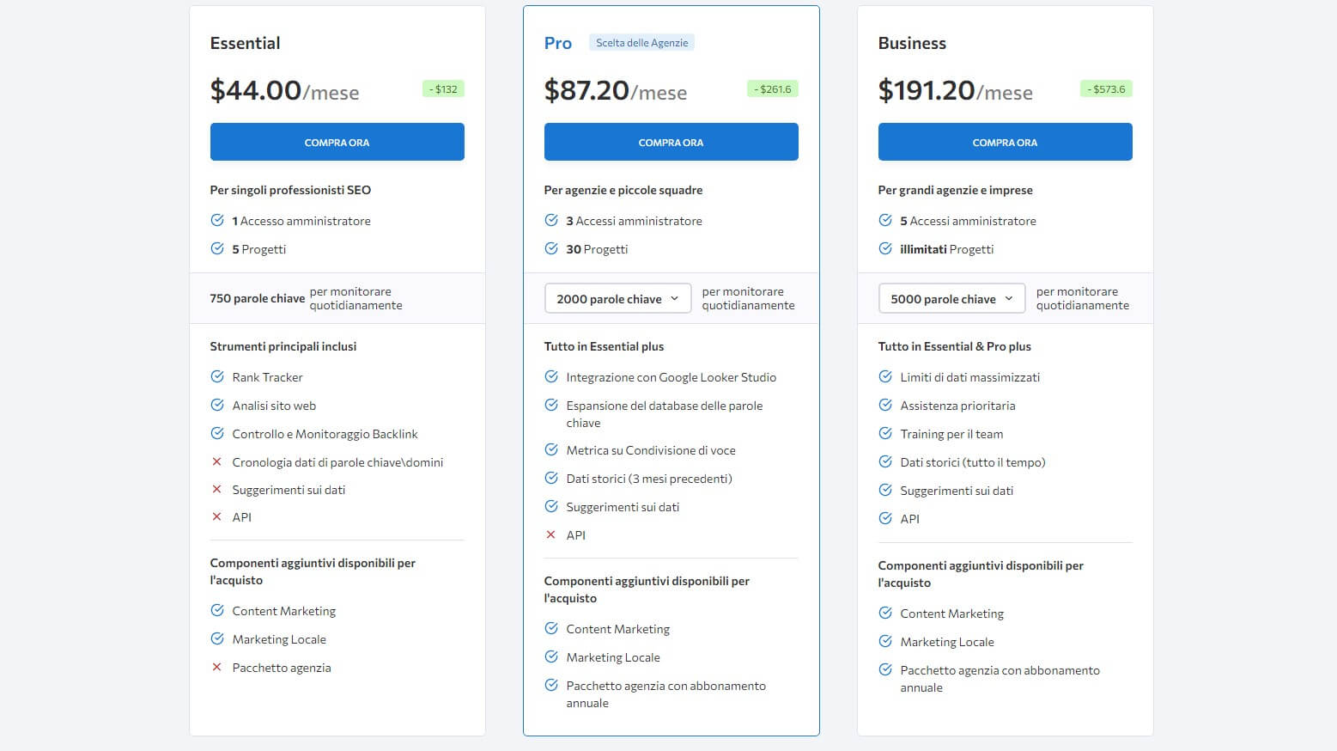Click checkmark icon next to Assistenza prioritaria
Screen dimensions: 1337x751
[885, 405]
